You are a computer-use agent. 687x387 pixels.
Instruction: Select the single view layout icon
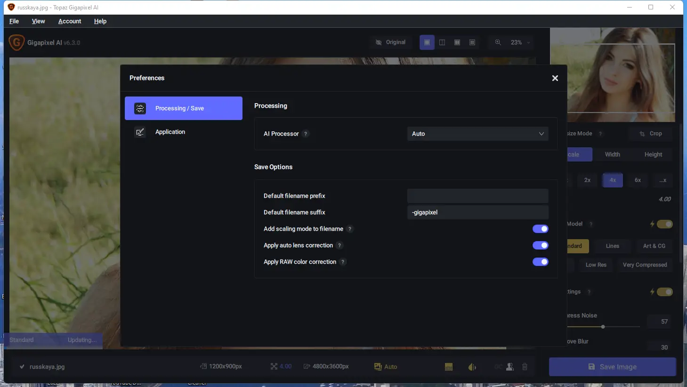(427, 42)
